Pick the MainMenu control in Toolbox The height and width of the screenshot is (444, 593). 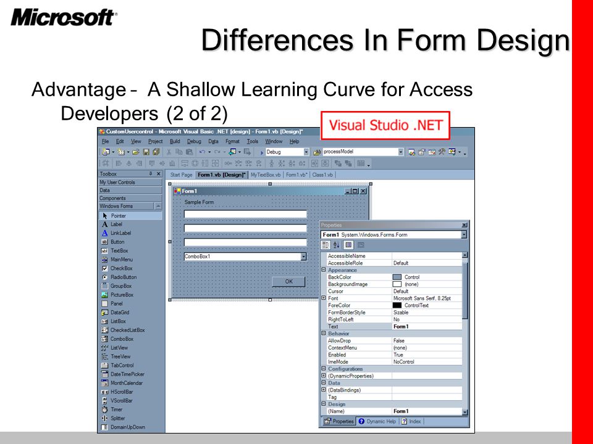point(117,260)
